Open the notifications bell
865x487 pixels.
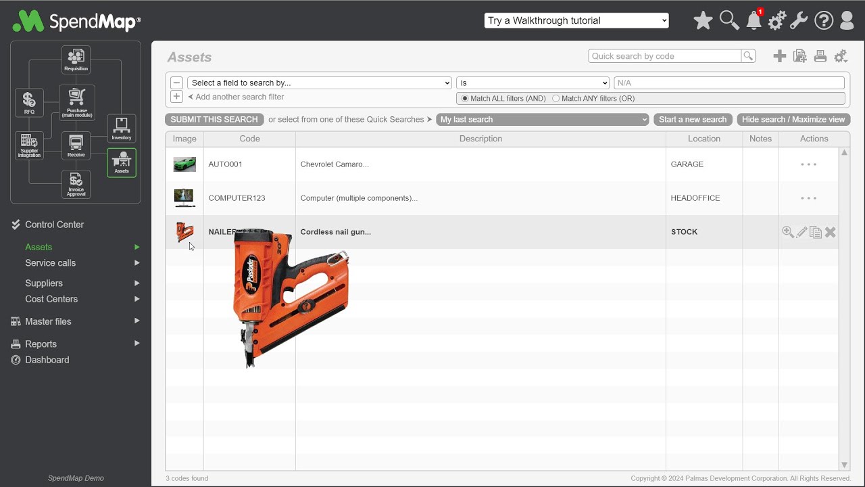[754, 20]
